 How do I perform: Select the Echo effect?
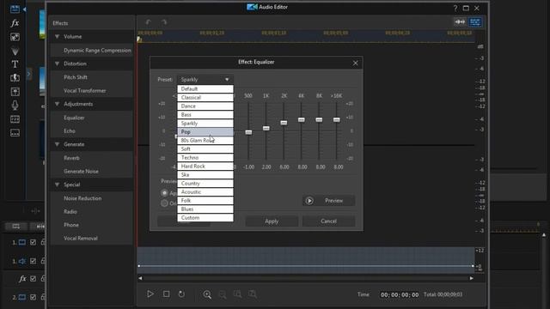pyautogui.click(x=92, y=131)
